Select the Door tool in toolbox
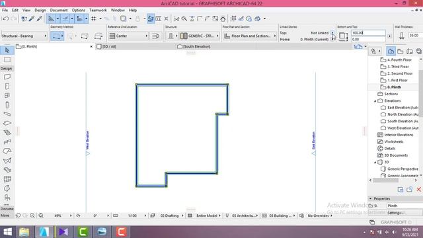This screenshot has width=423, height=238. tap(7, 86)
